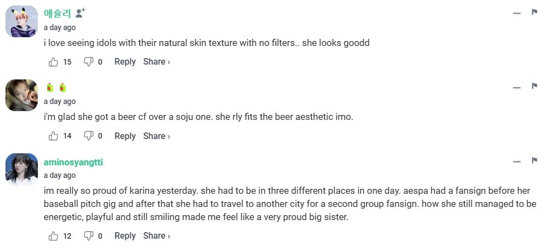Reply to aminosyangtti's comment

125,236
